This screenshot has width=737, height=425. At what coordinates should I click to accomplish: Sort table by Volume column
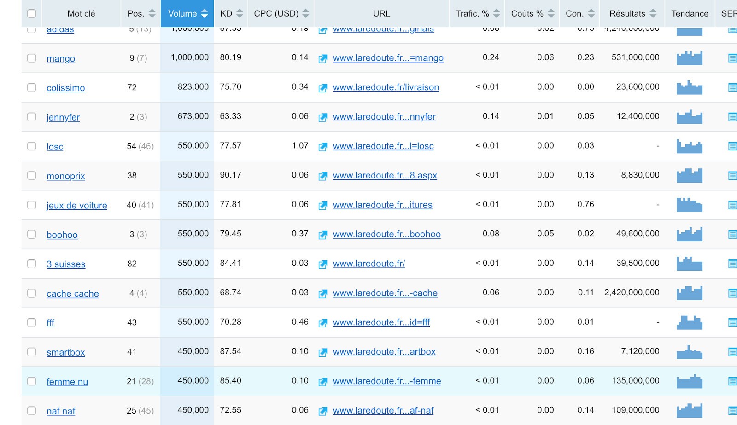click(x=187, y=14)
